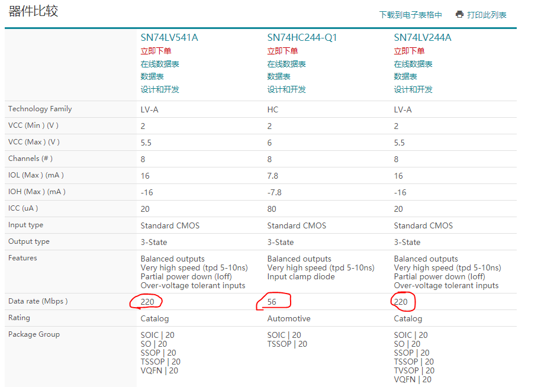Viewport: 541px width, 387px height.
Task: Open 在线数据表 for SN74HC244-Q1
Action: pyautogui.click(x=286, y=64)
